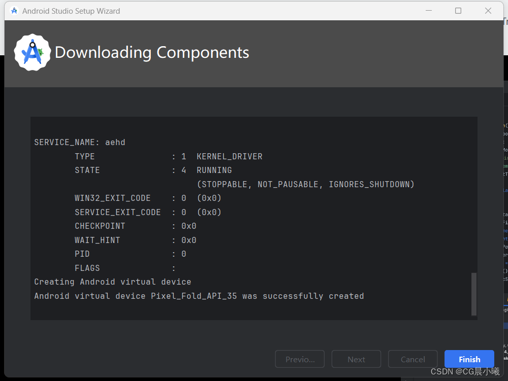This screenshot has height=381, width=508.
Task: Click the small Android Studio title bar icon
Action: pyautogui.click(x=14, y=11)
